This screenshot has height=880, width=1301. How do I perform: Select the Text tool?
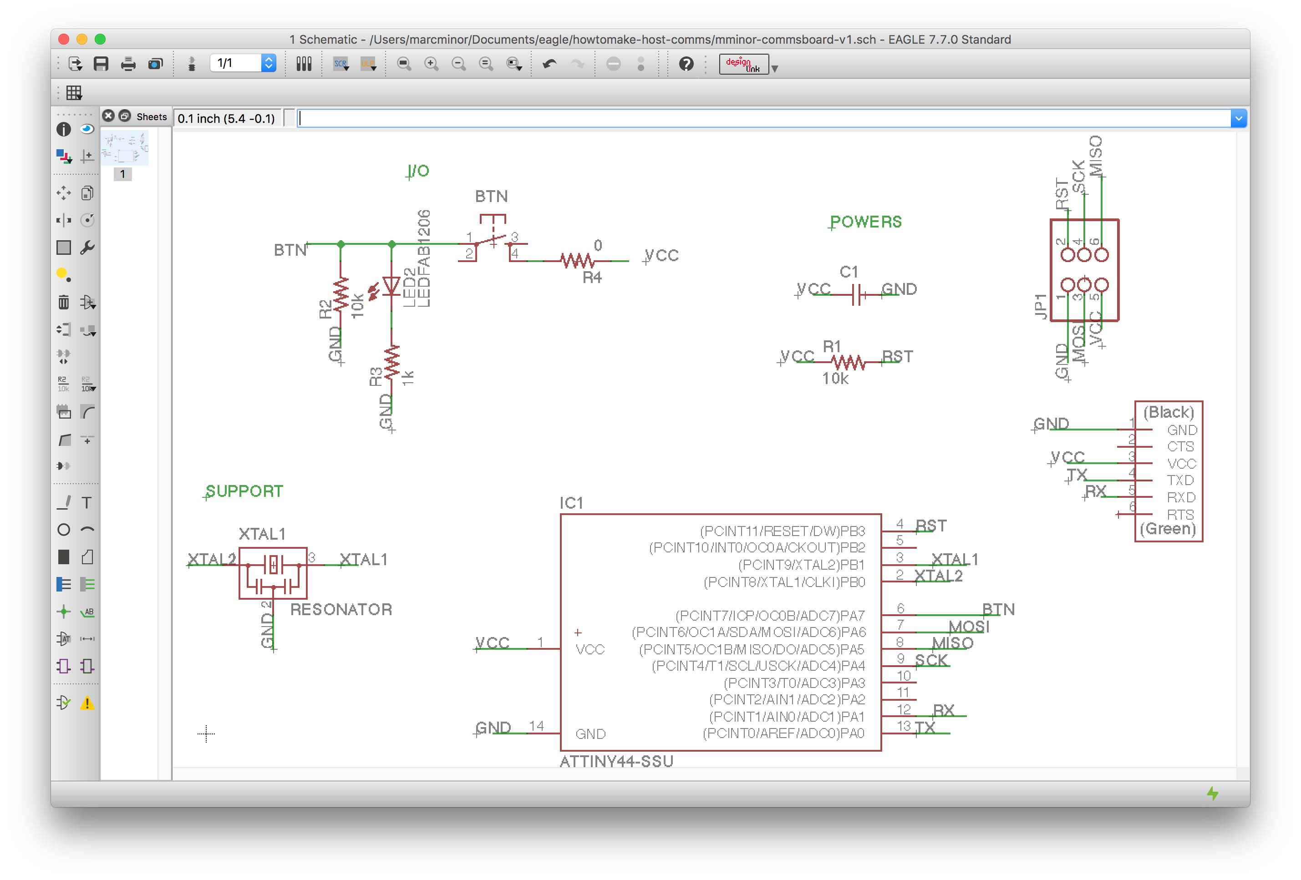tap(87, 502)
